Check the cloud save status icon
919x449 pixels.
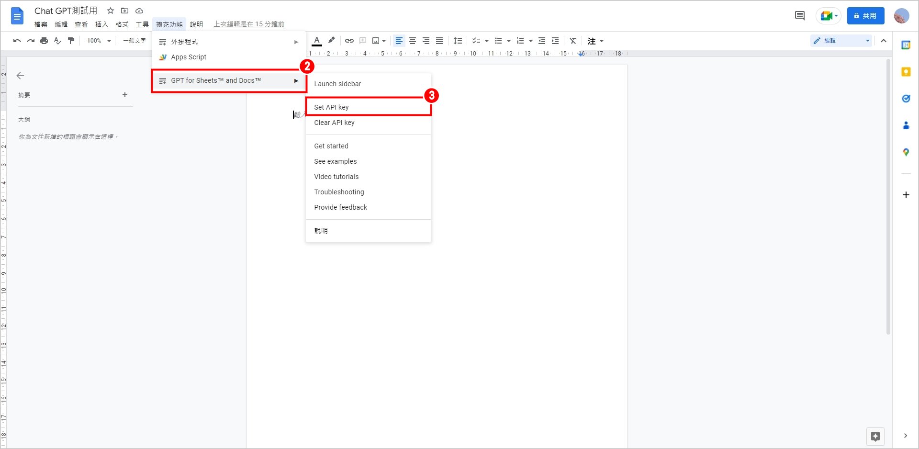pyautogui.click(x=139, y=11)
